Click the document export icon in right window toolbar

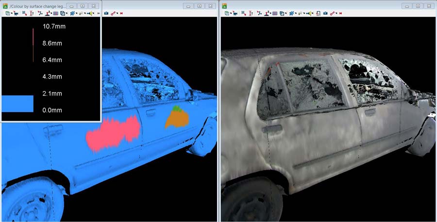[x=318, y=14]
